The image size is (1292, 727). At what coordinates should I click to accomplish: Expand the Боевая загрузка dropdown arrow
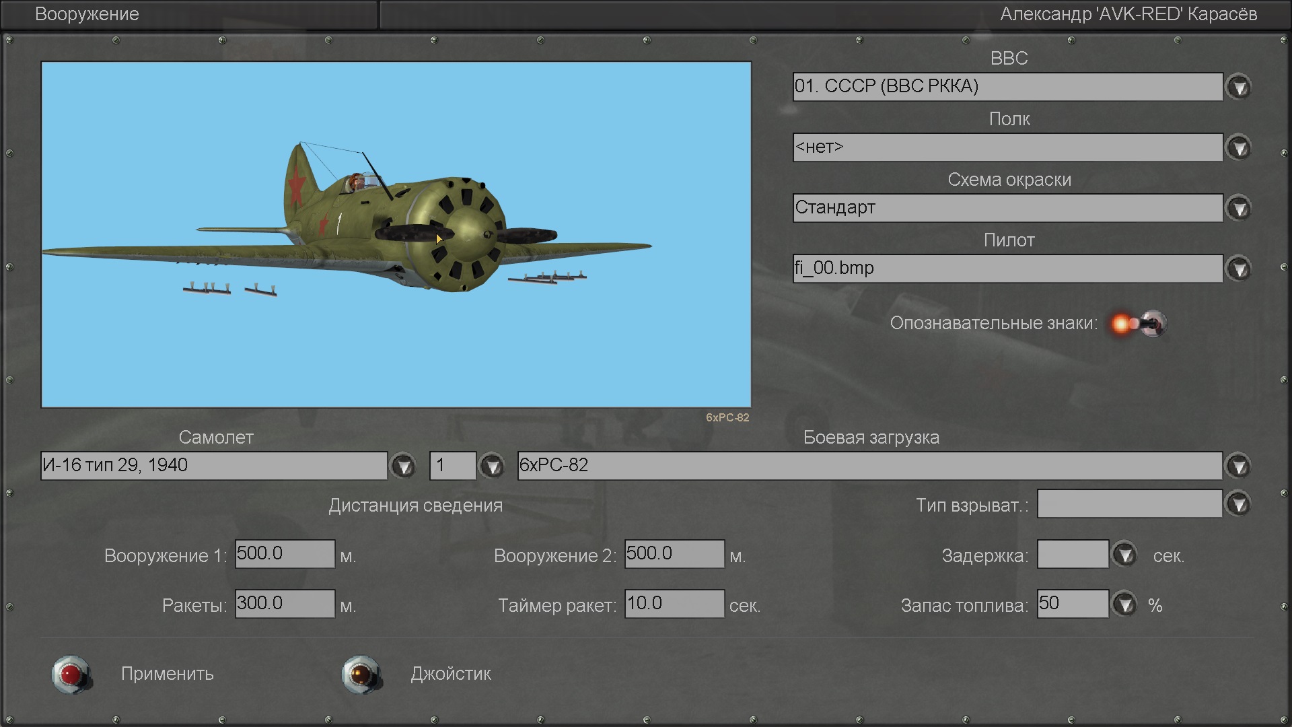[1239, 466]
